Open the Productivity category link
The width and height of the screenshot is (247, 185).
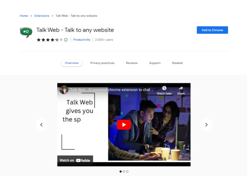(82, 40)
